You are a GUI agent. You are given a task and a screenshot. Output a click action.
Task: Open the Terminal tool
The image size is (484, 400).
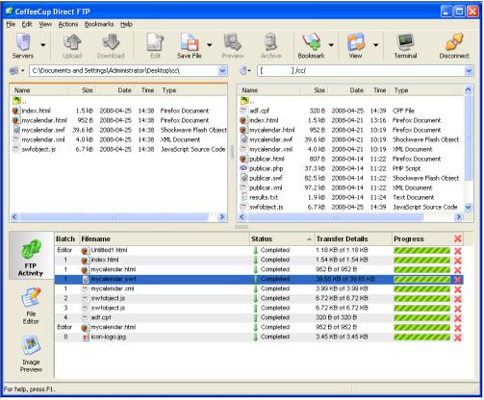(405, 42)
